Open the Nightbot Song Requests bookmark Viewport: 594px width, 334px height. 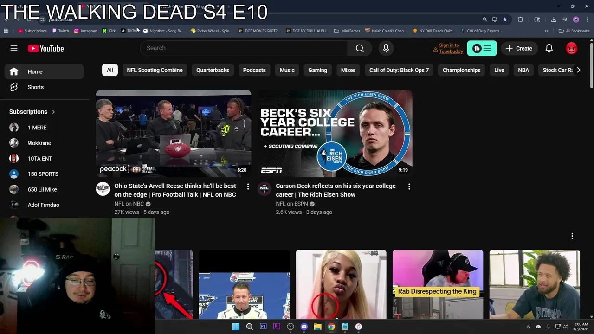tap(164, 31)
